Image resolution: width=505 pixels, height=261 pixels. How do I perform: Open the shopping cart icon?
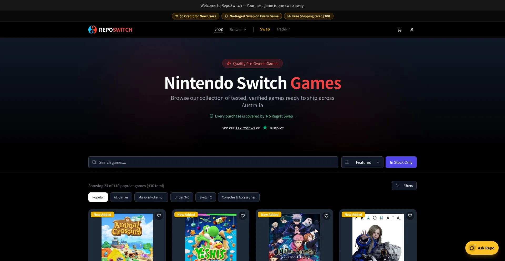point(399,30)
